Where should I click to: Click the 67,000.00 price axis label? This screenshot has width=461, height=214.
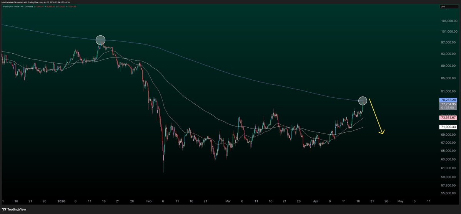pos(448,143)
